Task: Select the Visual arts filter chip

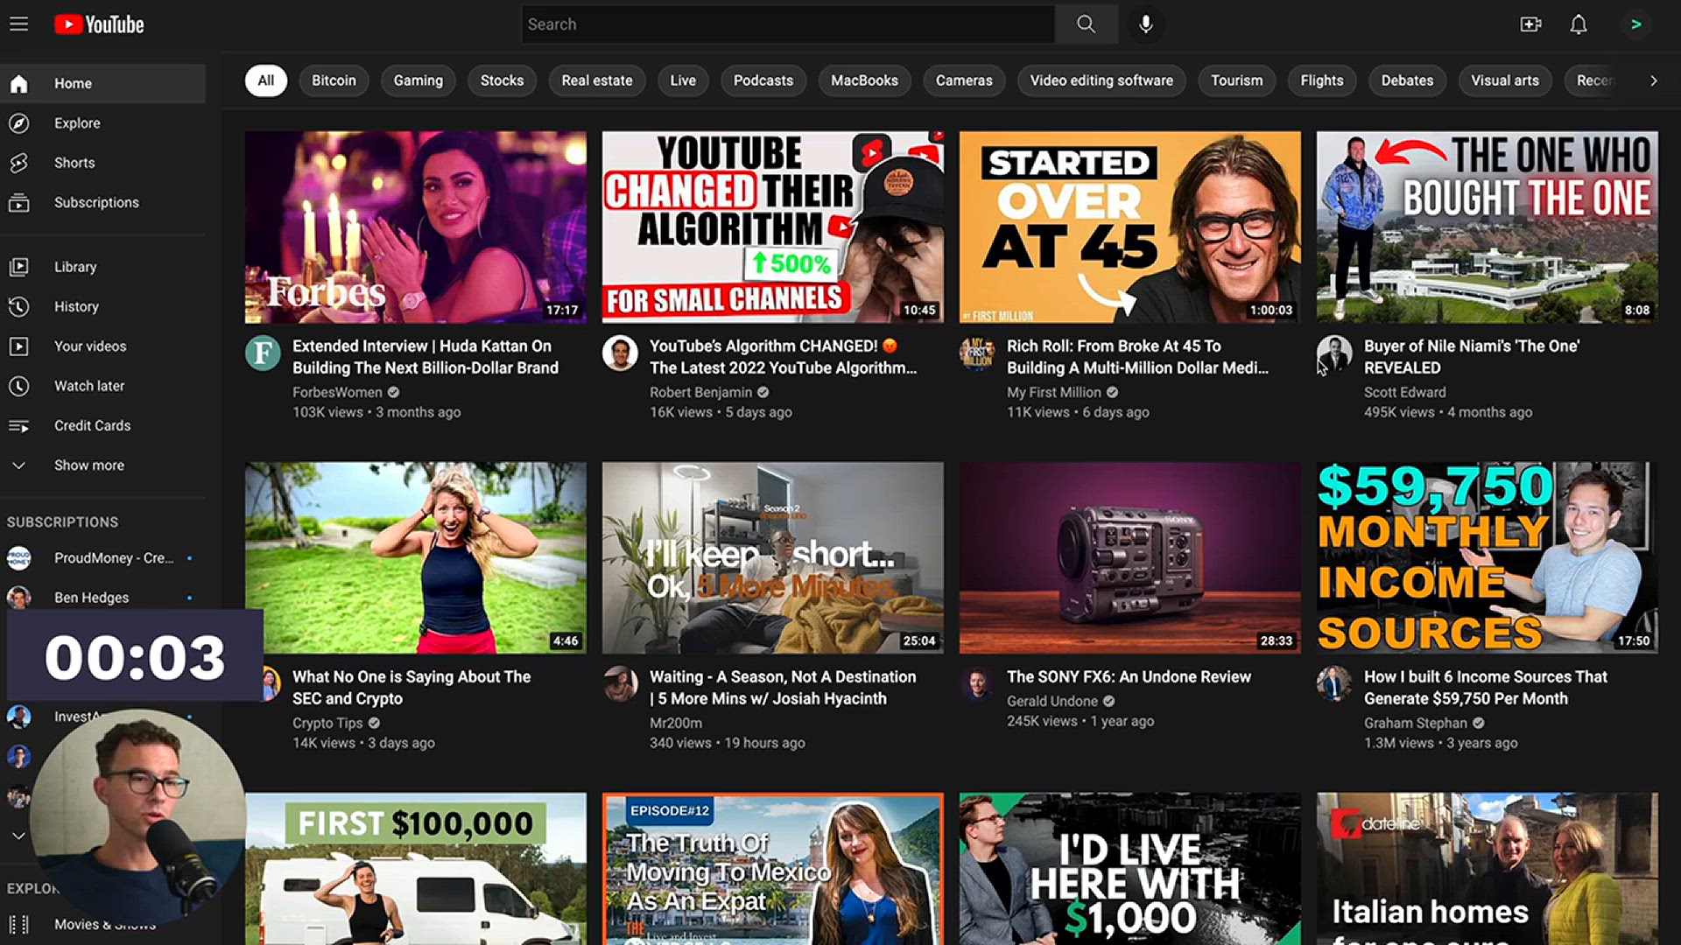Action: tap(1505, 80)
